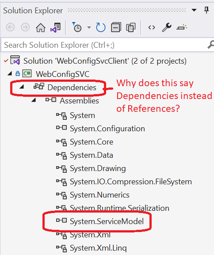214x255 pixels.
Task: Refresh the Solution Explorer
Action: 100,27
